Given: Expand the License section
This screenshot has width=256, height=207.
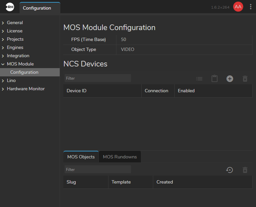Looking at the screenshot, I should click(3, 31).
